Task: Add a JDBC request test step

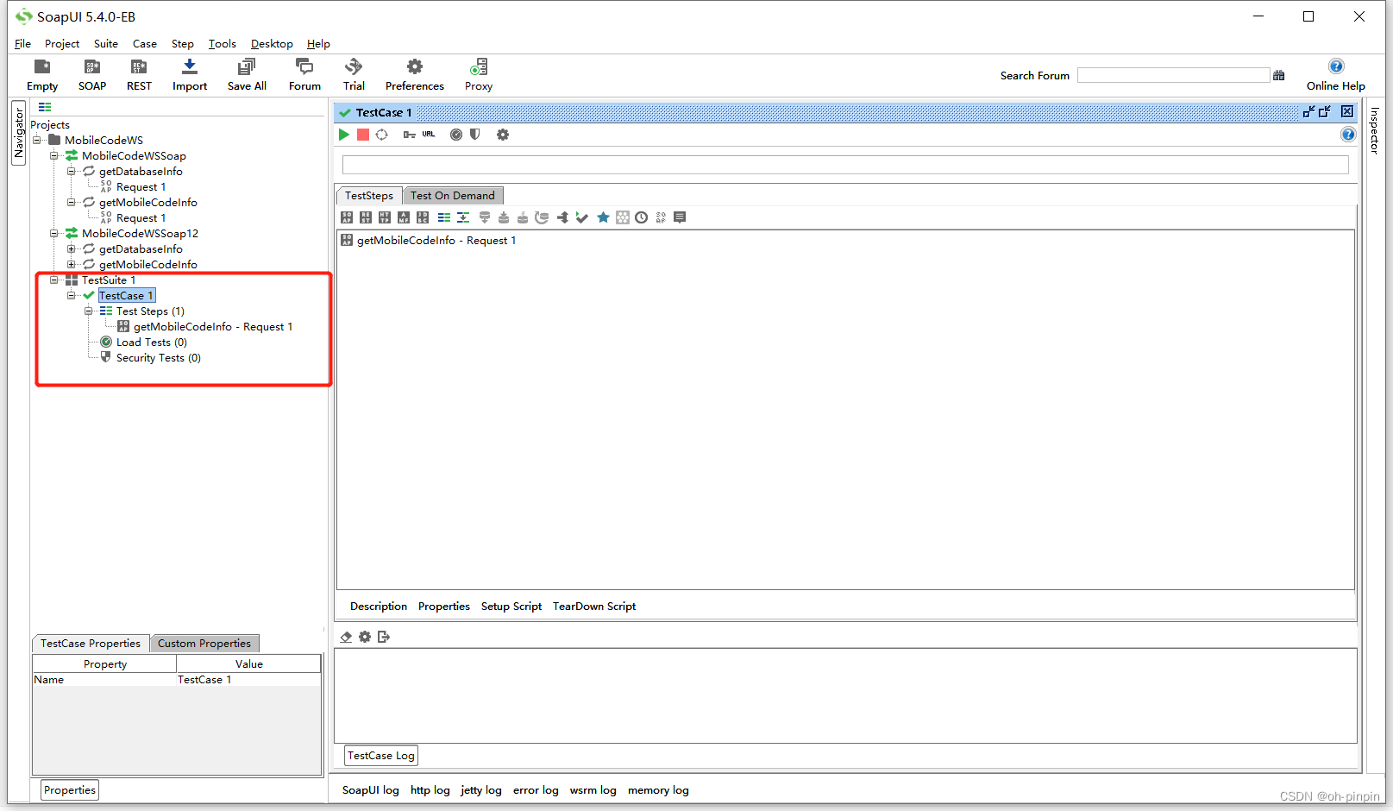Action: click(x=423, y=217)
